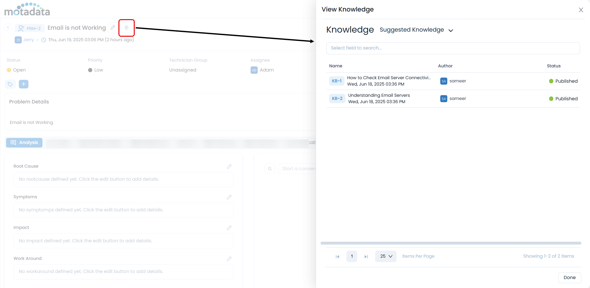Click the clock icon next to creation date
This screenshot has height=288, width=590.
43,40
